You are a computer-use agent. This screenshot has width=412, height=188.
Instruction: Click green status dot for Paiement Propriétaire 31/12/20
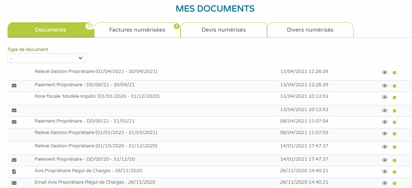point(394,160)
